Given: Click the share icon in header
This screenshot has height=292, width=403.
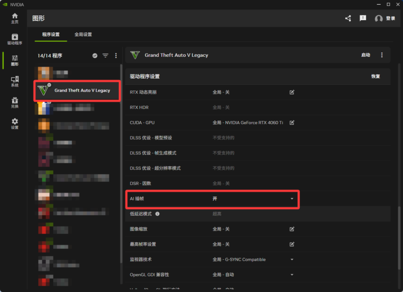Looking at the screenshot, I should [x=348, y=18].
